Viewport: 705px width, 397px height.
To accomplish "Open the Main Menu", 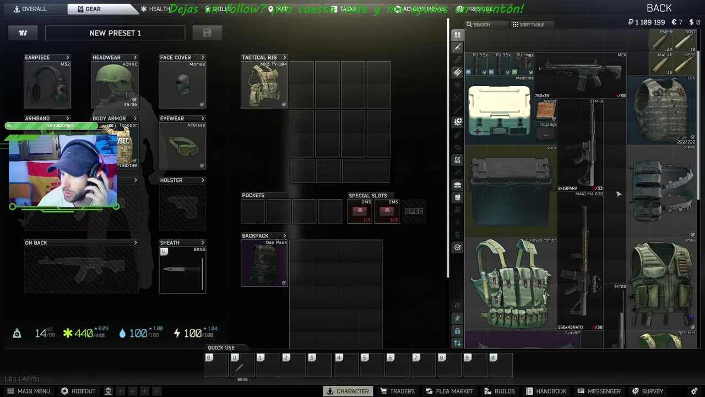I will point(28,391).
